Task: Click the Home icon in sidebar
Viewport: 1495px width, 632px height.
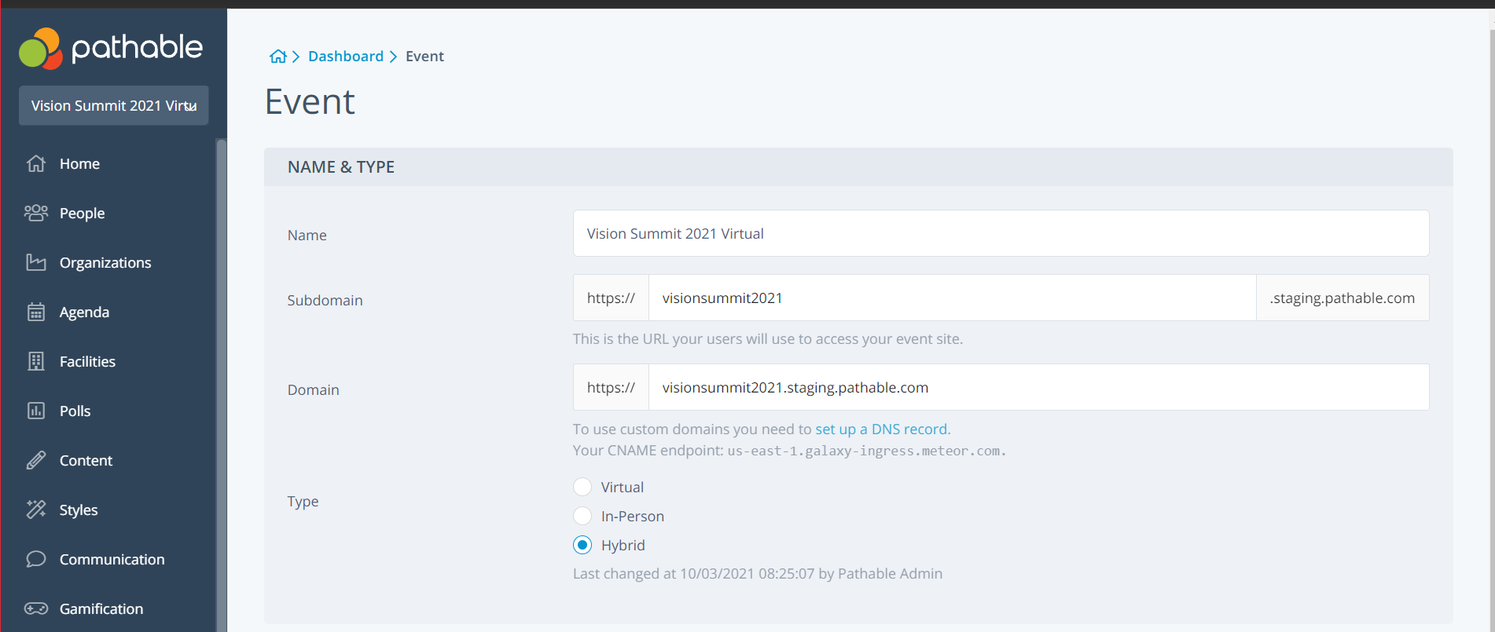Action: 36,163
